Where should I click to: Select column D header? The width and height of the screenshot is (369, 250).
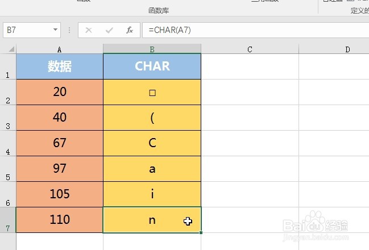pyautogui.click(x=334, y=49)
